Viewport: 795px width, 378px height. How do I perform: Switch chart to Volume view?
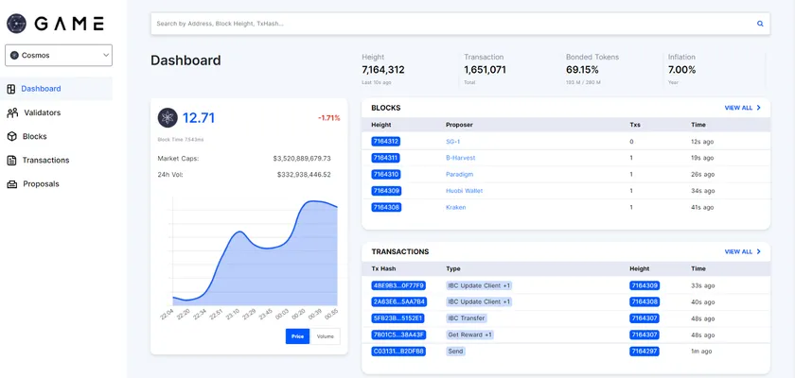point(325,336)
